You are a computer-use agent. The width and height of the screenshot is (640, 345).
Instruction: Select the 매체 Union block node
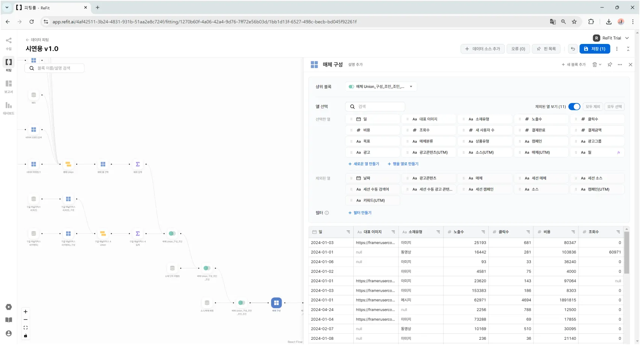pos(68,164)
